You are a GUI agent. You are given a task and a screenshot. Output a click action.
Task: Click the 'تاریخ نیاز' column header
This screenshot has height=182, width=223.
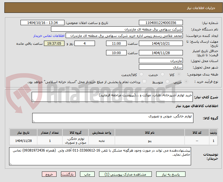pyautogui.click(x=23, y=133)
